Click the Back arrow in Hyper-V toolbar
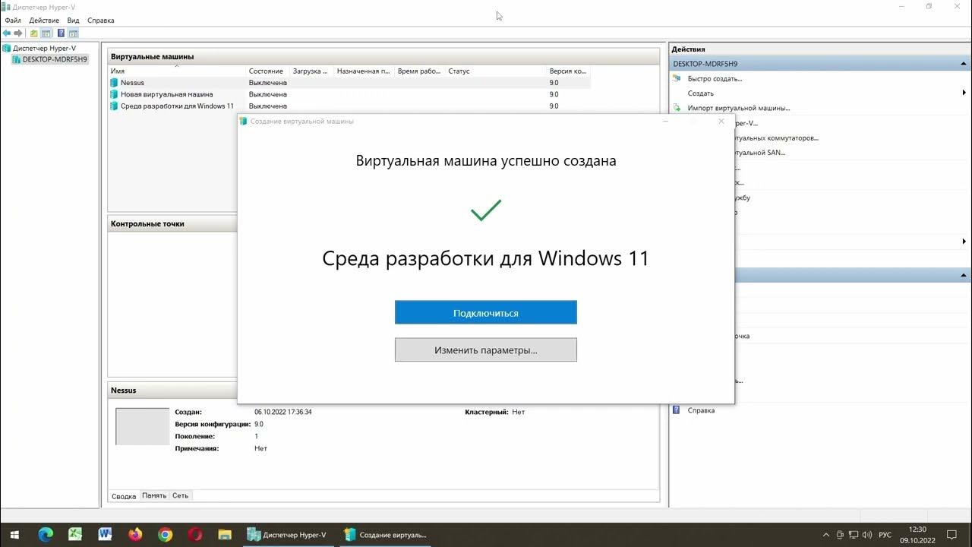 (7, 33)
